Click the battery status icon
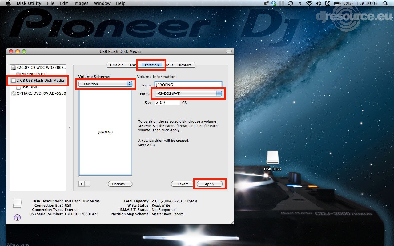 coord(338,3)
